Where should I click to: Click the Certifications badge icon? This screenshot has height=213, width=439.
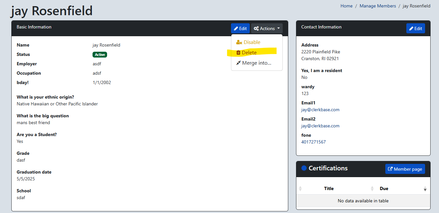tap(304, 168)
